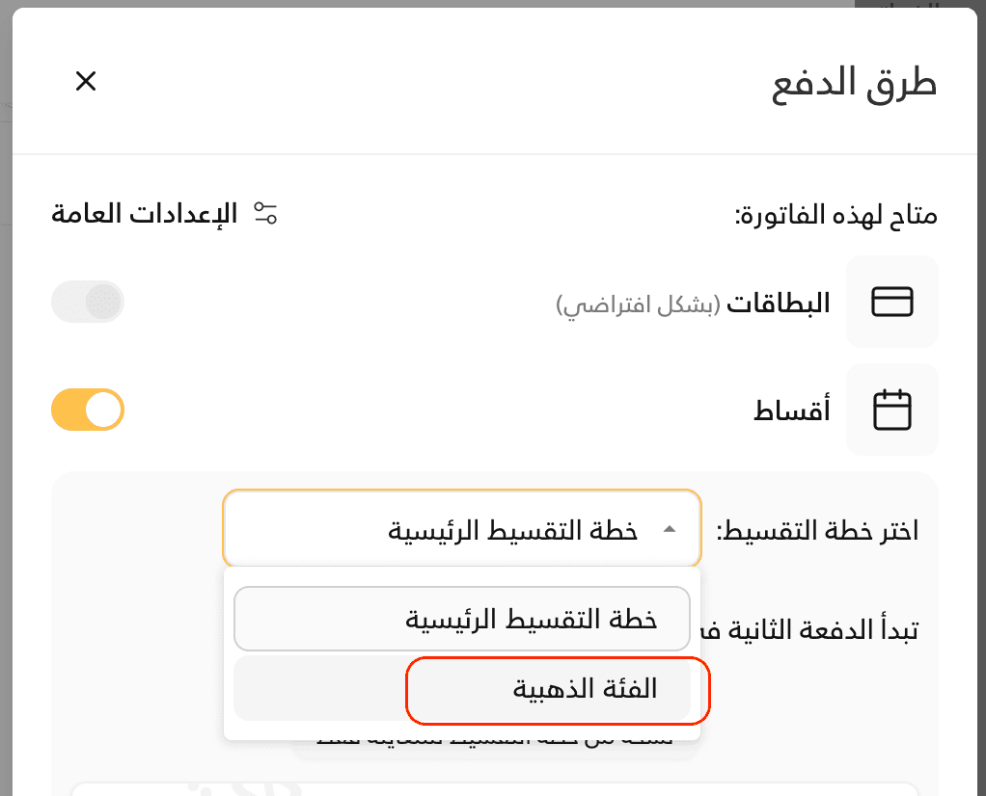Click the أقساط payment method label
Viewport: 986px width, 796px height.
pos(792,411)
